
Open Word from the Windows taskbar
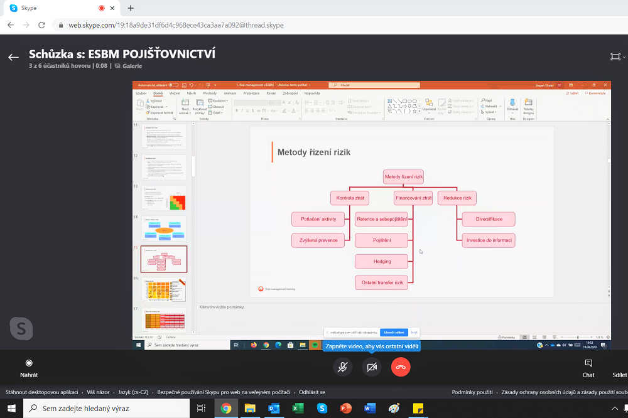tap(370, 409)
